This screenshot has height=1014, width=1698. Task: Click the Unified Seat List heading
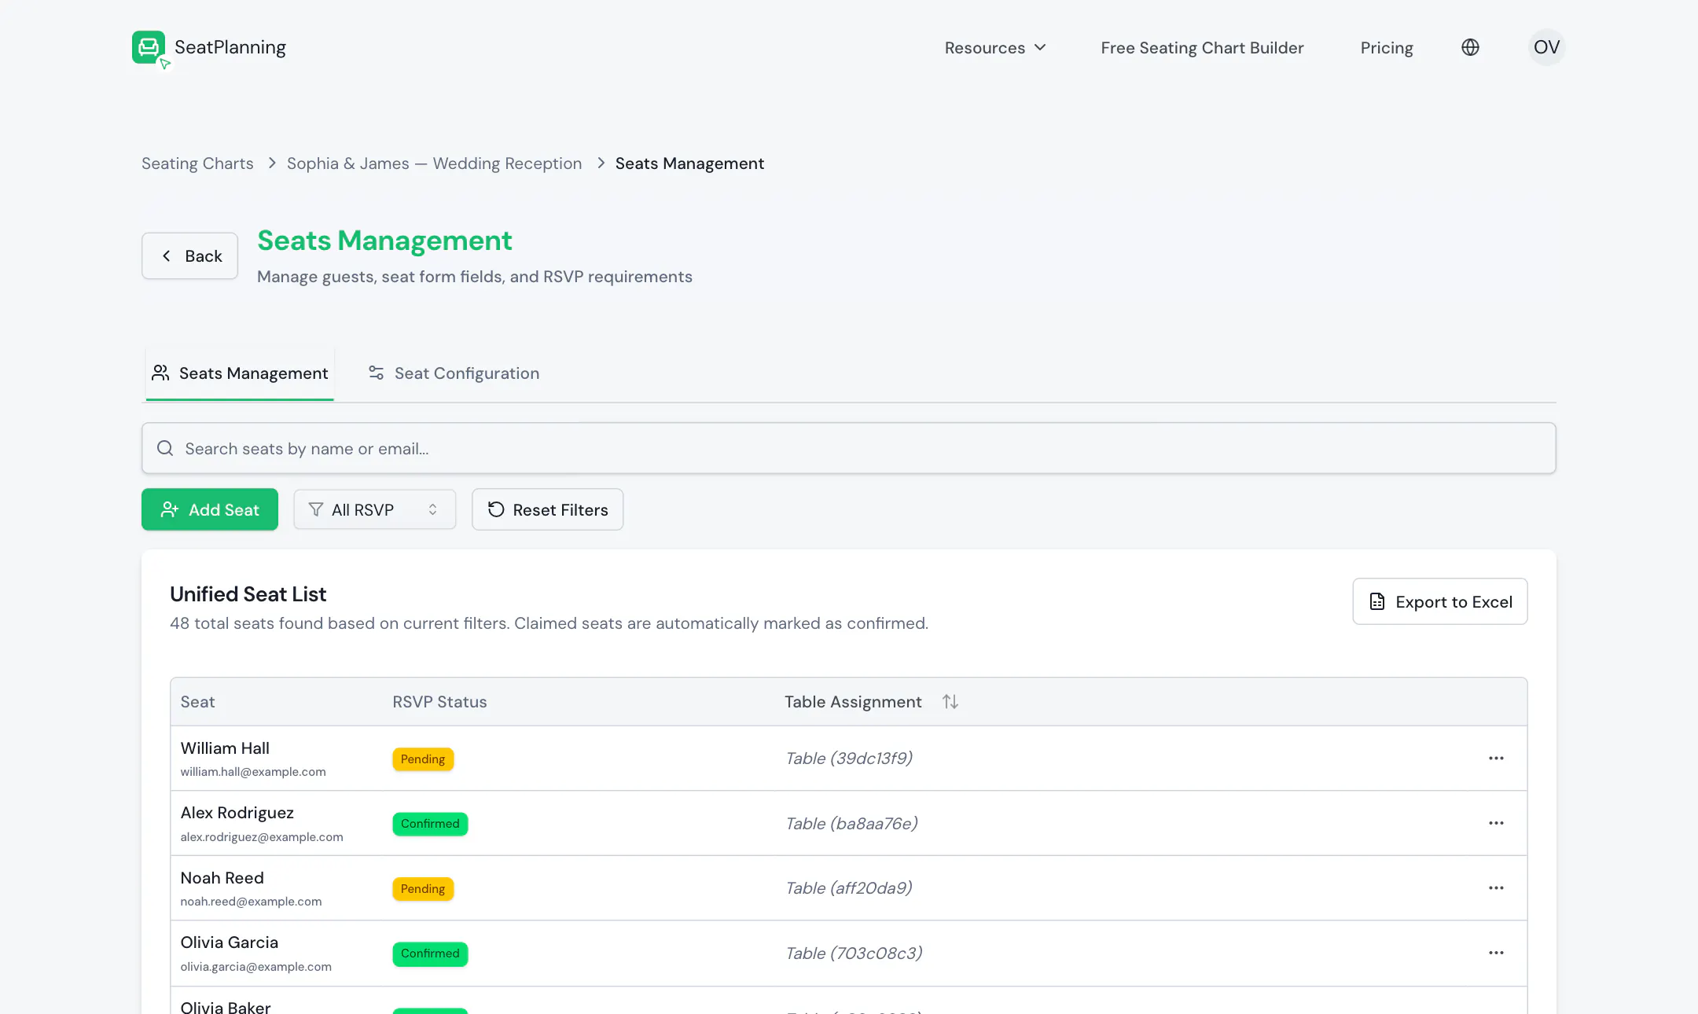click(248, 594)
